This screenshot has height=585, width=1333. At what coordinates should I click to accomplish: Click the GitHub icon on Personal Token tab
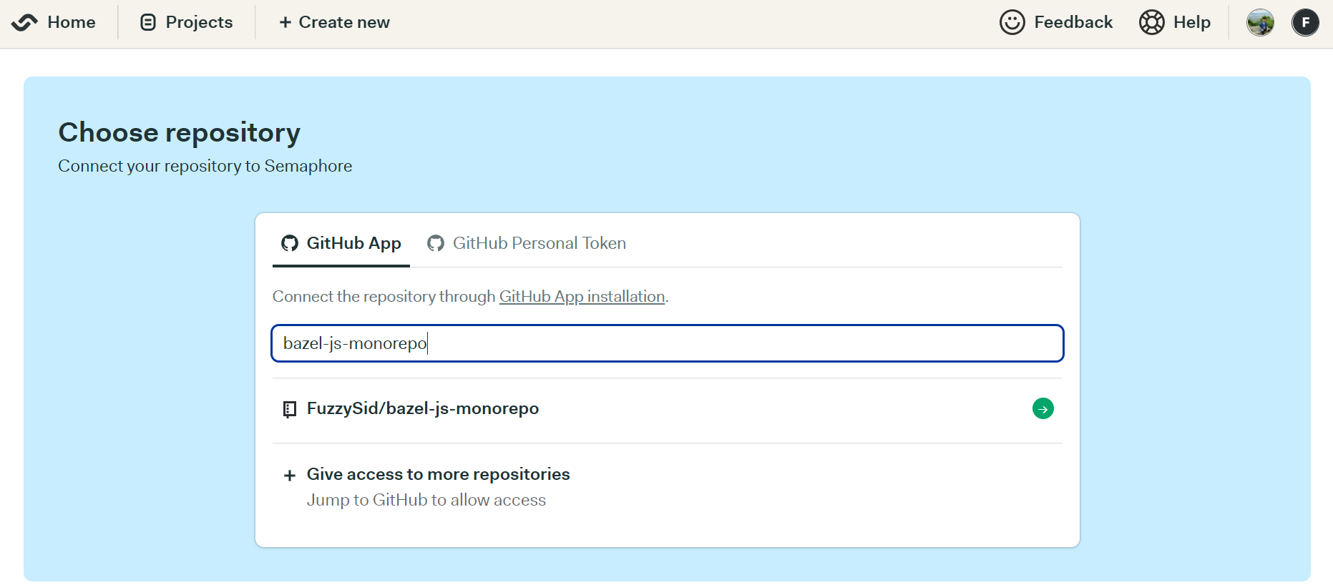click(435, 243)
